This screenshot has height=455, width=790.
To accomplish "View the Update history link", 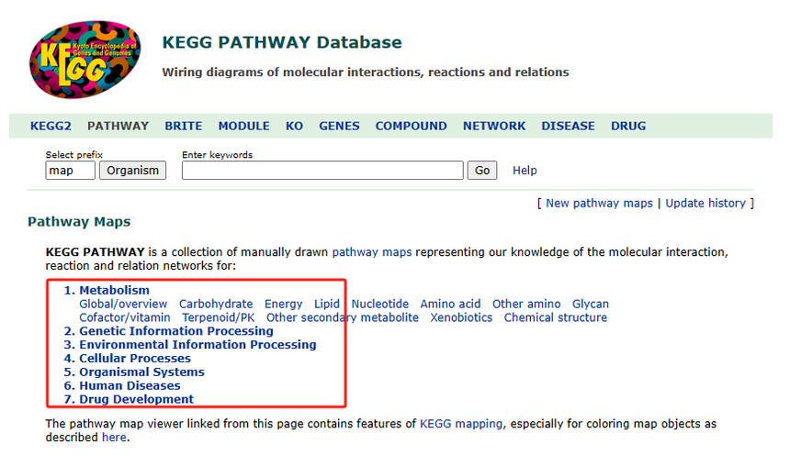I will tap(705, 204).
